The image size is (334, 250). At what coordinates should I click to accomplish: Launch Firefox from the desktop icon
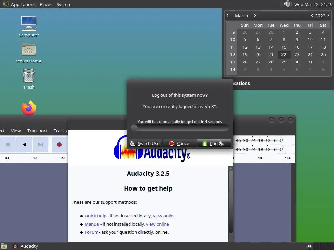coord(29,107)
